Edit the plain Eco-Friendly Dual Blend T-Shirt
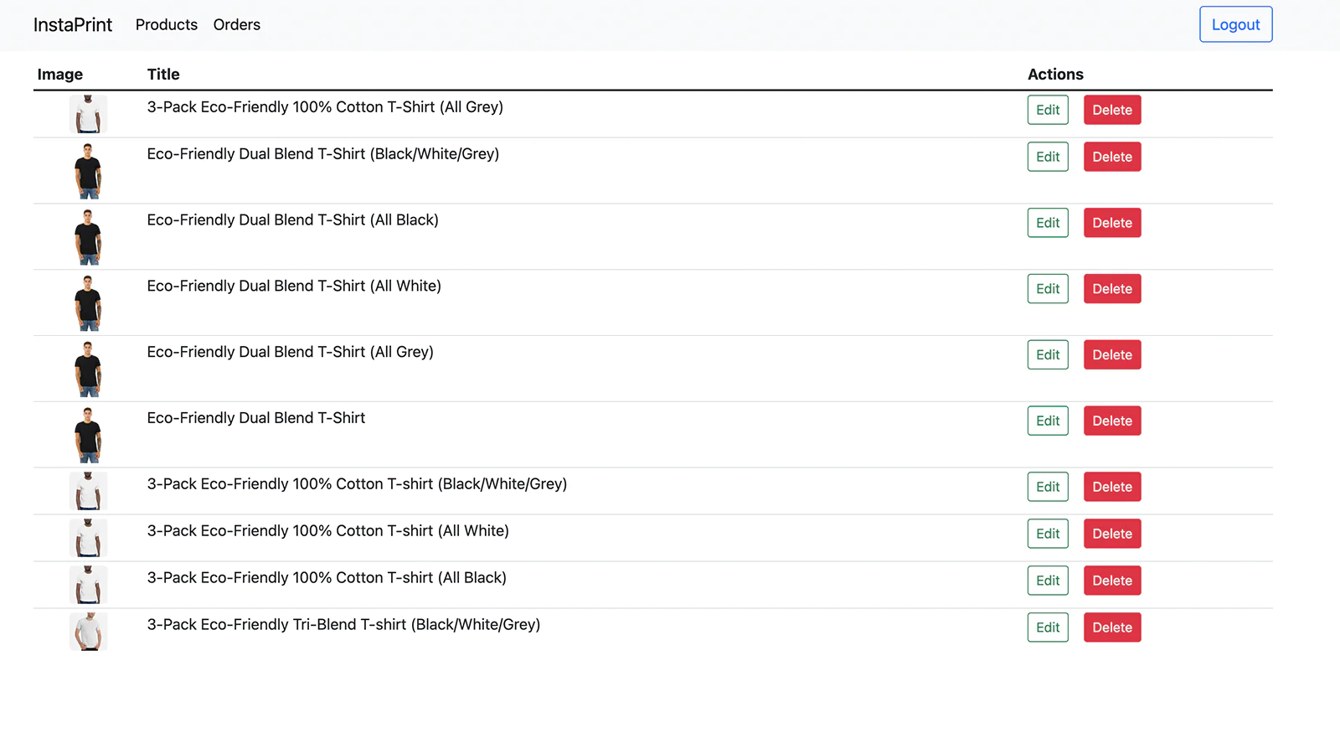This screenshot has width=1340, height=754. click(1048, 421)
